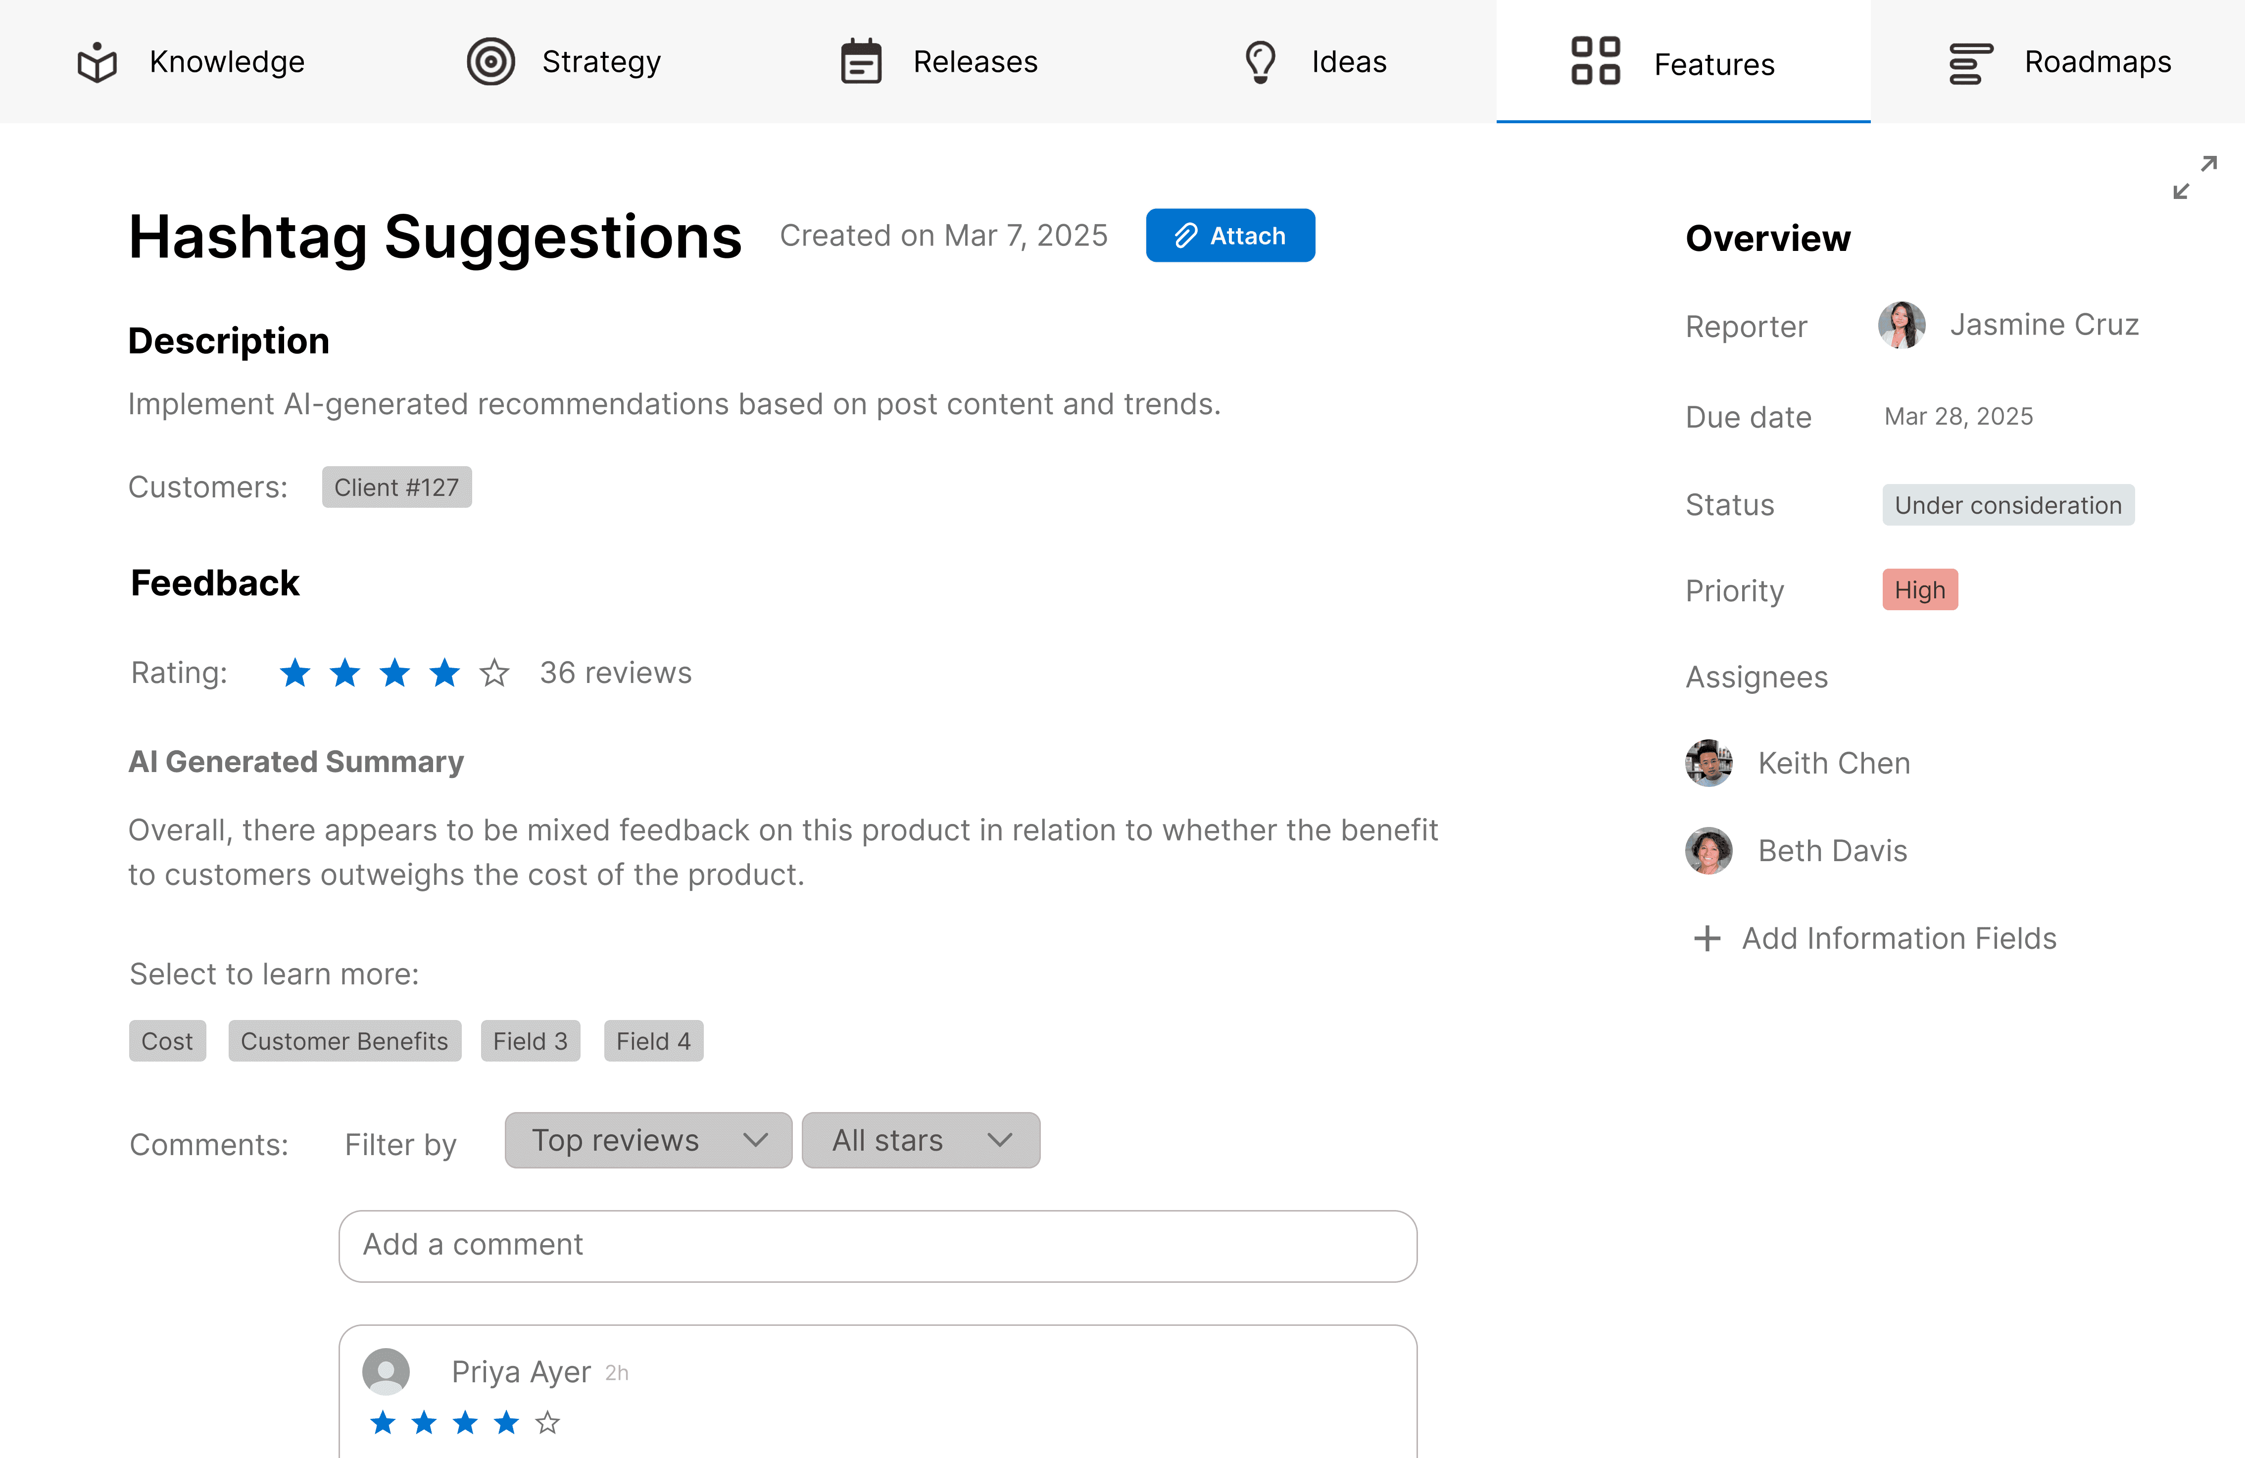2245x1458 pixels.
Task: Open the Under consideration status selector
Action: 2007,505
